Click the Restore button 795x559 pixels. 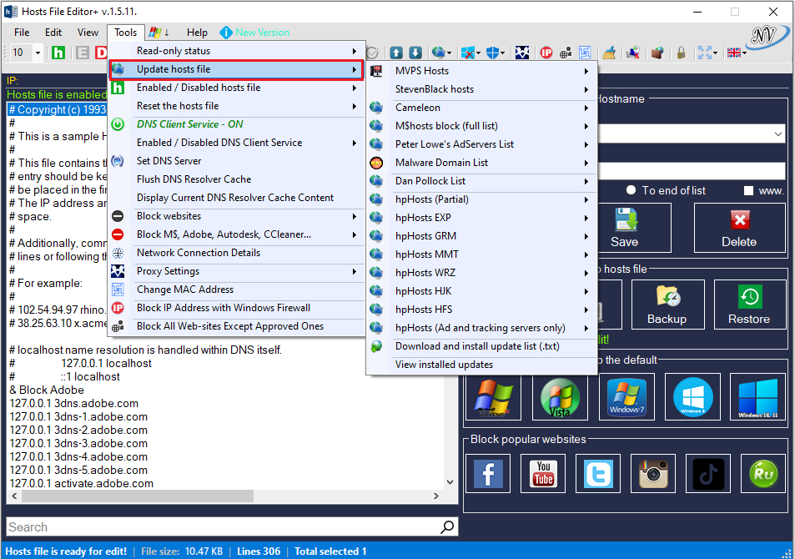749,305
